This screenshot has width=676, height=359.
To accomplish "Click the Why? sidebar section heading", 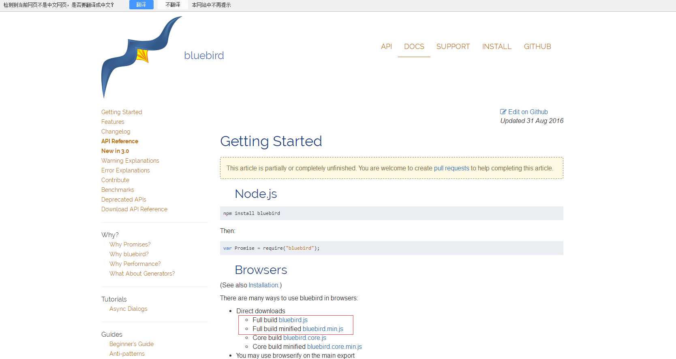I will [110, 235].
